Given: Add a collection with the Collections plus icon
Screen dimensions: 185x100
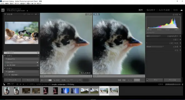Looking at the screenshot, I should [38, 68].
